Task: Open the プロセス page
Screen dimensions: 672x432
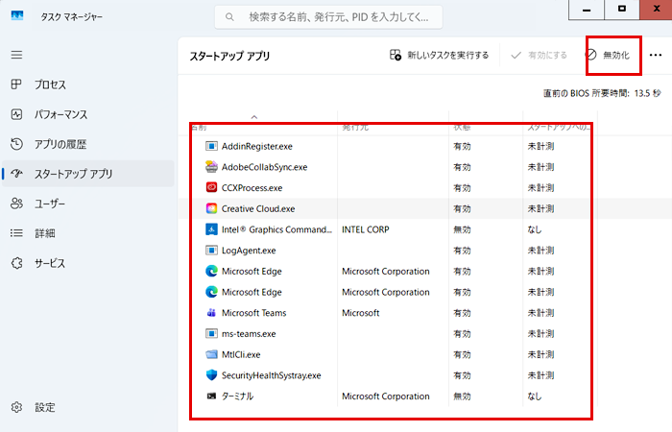Action: tap(88, 84)
